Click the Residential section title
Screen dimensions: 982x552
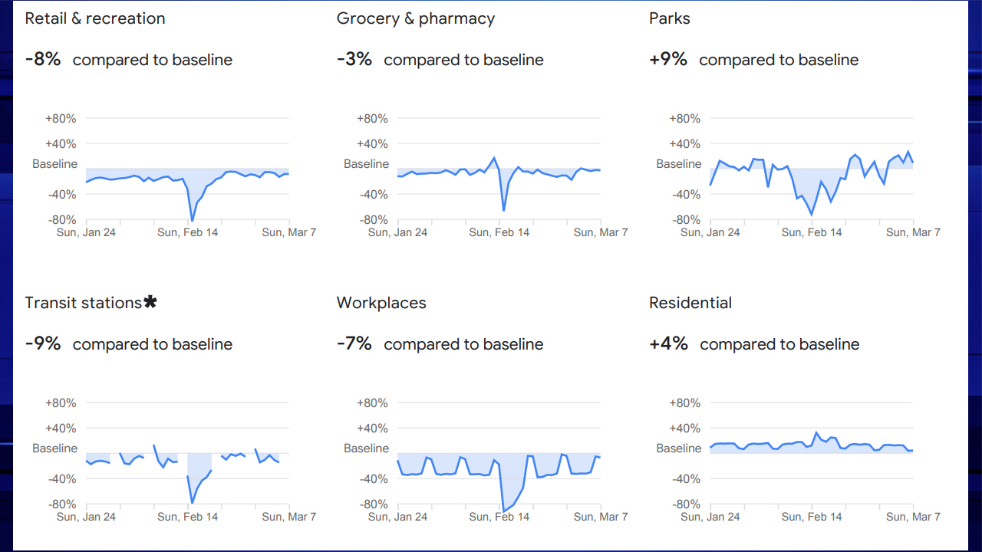690,303
